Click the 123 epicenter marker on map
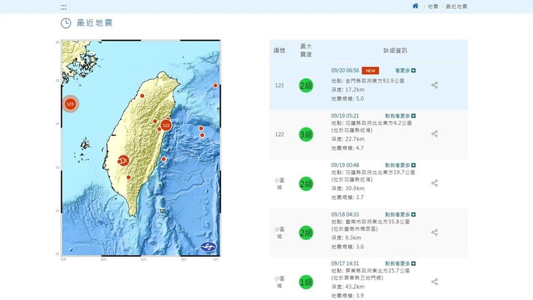The width and height of the screenshot is (533, 300). point(70,104)
